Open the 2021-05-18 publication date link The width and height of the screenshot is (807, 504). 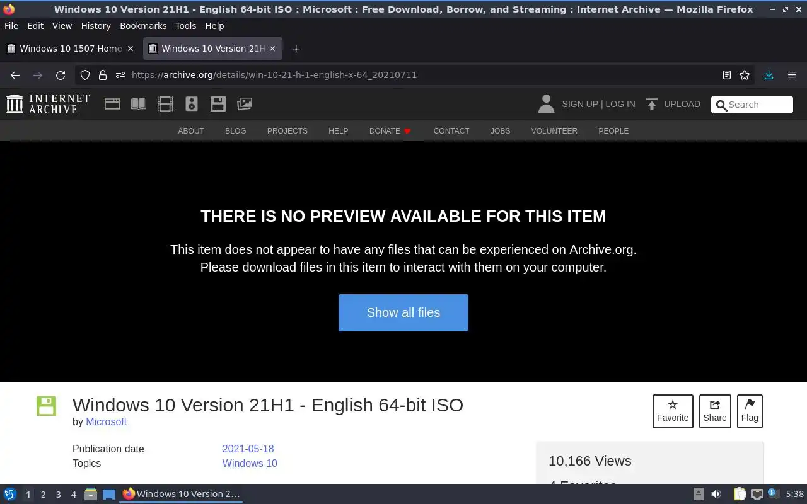coord(248,449)
